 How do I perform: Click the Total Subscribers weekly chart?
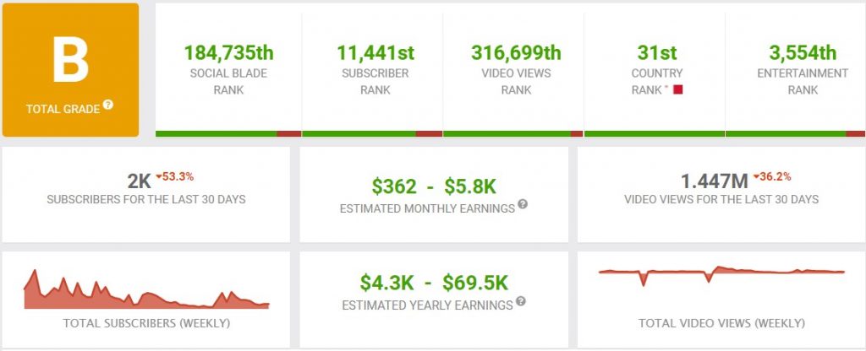[x=146, y=289]
